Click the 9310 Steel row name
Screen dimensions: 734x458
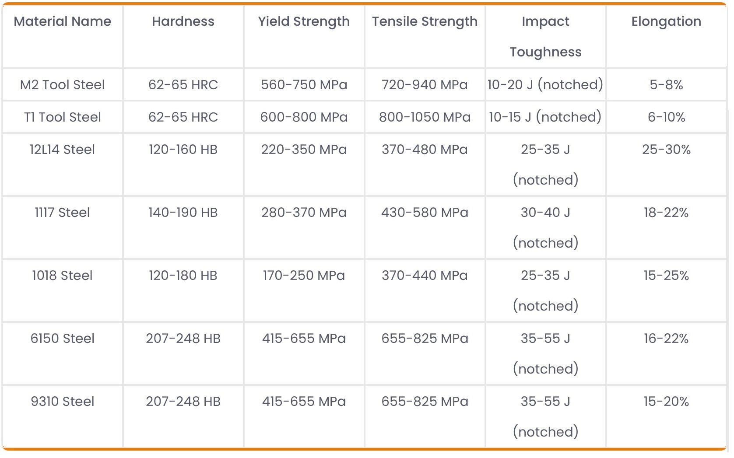click(63, 401)
